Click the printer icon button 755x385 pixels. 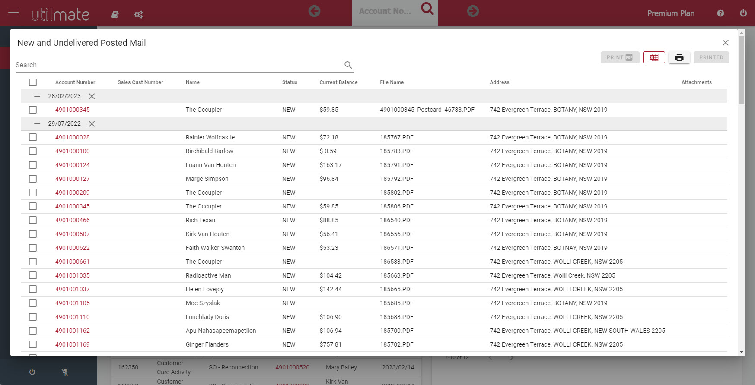679,57
